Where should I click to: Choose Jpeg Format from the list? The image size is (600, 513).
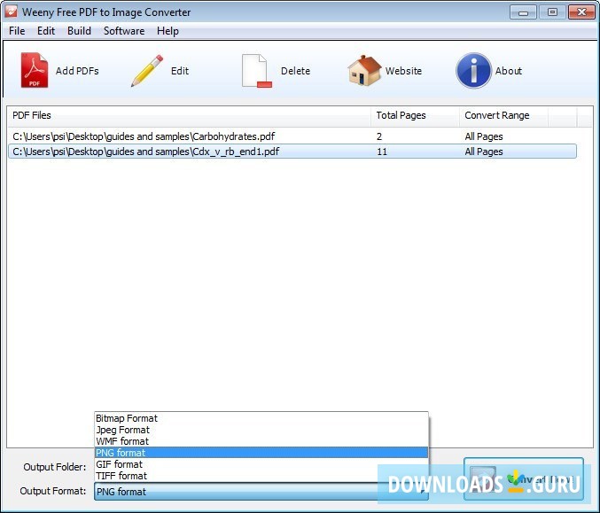(261, 430)
